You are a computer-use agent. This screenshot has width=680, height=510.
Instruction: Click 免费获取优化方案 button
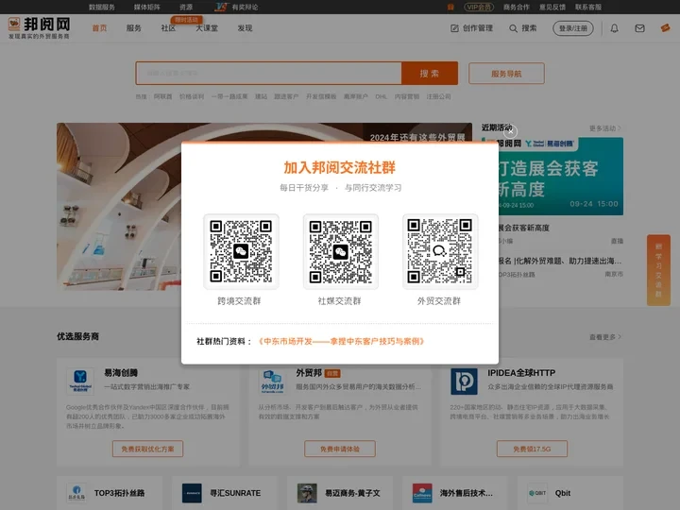tap(147, 449)
